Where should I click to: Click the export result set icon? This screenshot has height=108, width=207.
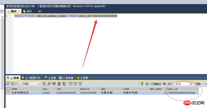(x=8, y=84)
